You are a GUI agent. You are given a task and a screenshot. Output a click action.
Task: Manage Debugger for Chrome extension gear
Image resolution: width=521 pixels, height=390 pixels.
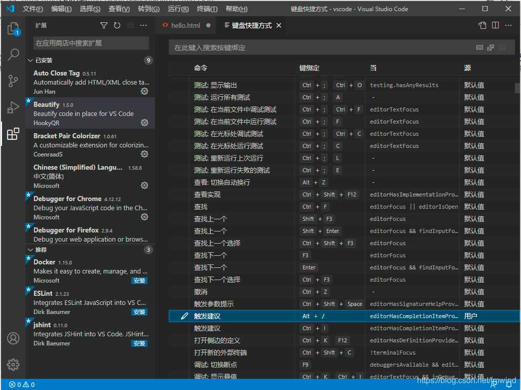pos(144,217)
